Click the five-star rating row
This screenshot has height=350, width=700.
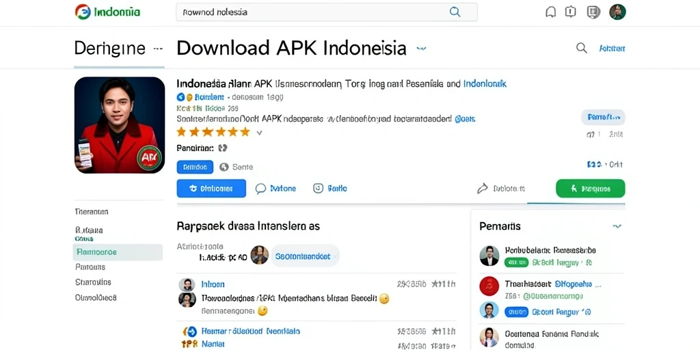(x=213, y=132)
